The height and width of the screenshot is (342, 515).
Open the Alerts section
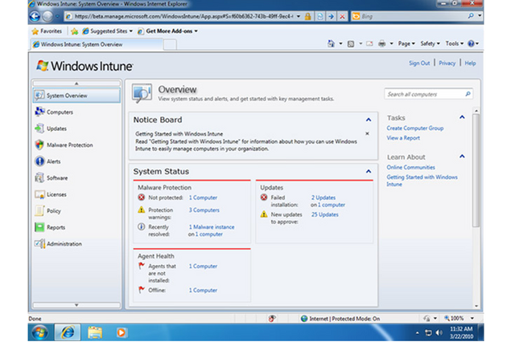click(53, 161)
